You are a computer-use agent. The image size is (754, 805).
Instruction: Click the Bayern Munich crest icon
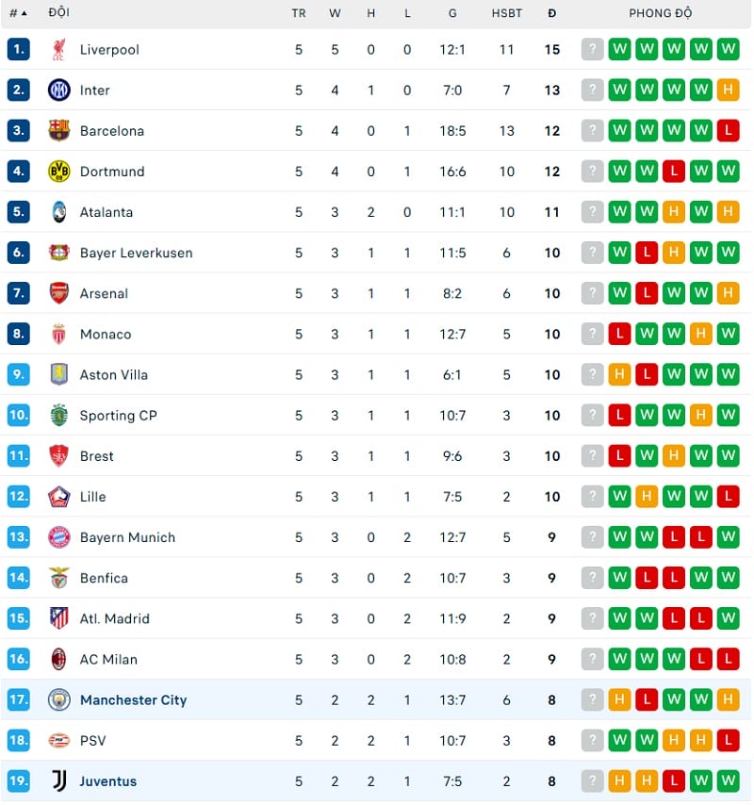[x=59, y=537]
